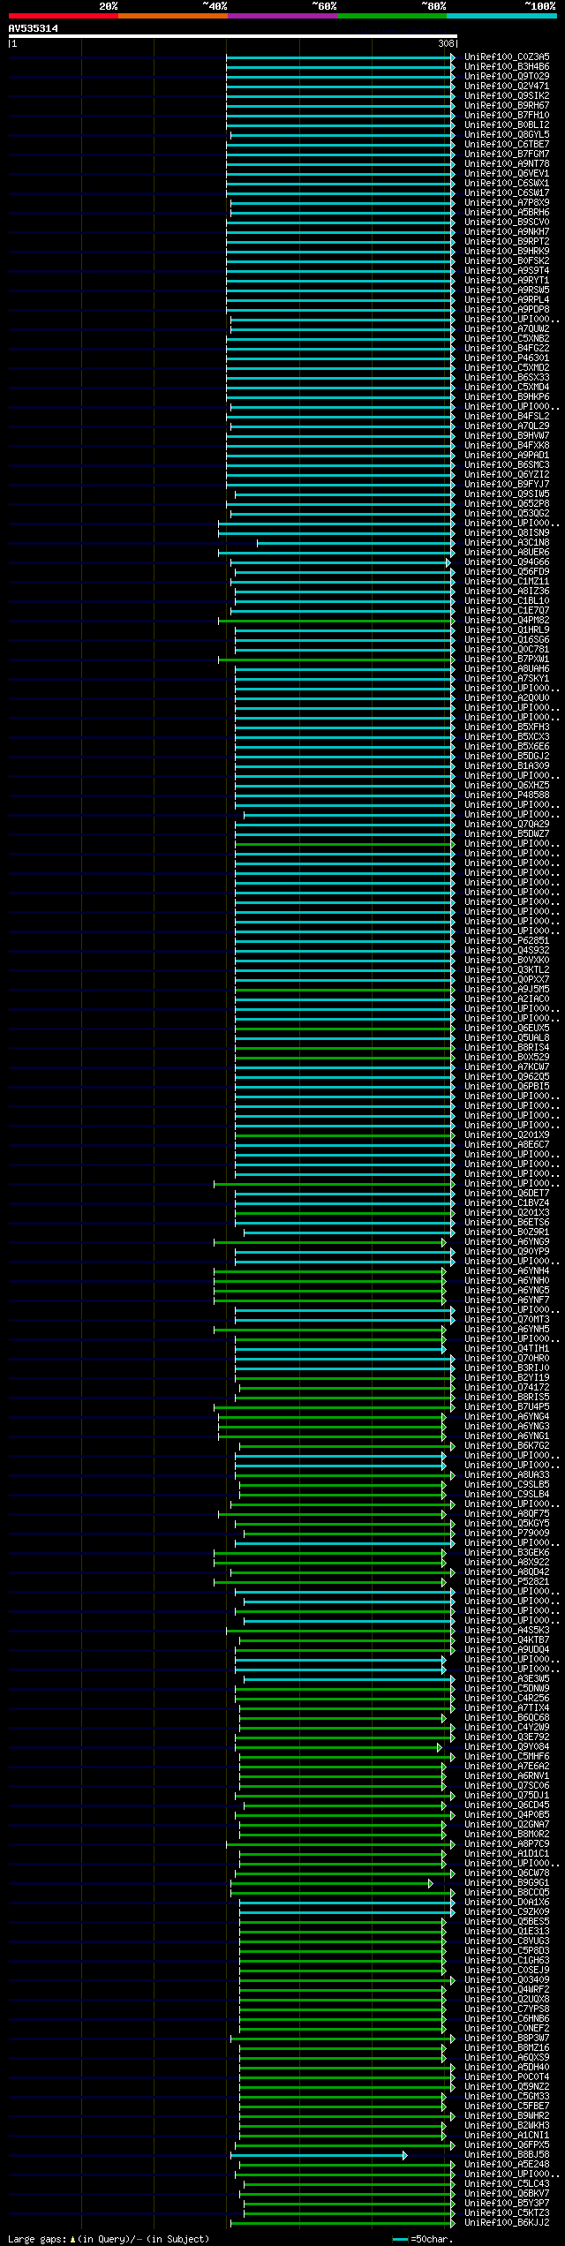Open hit UniRef100_A7QL29
Screen dimensions: 565x2246
pyautogui.click(x=507, y=426)
